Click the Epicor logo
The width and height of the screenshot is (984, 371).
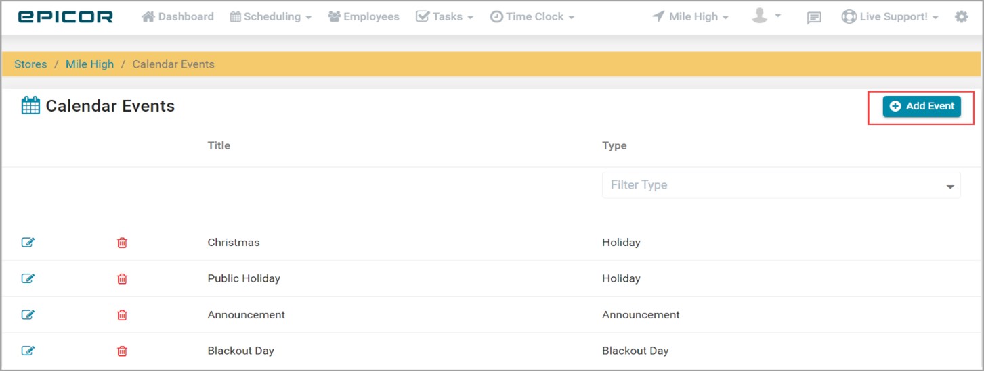(66, 17)
